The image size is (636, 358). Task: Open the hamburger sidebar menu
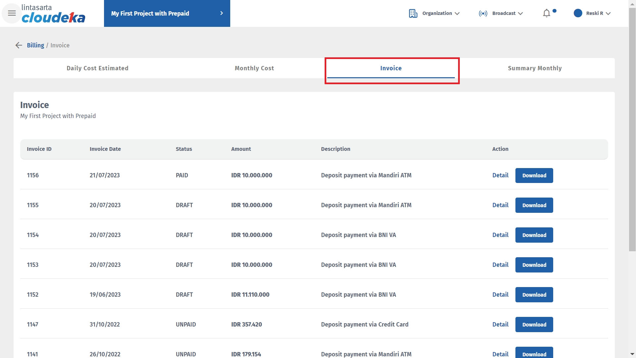[12, 13]
